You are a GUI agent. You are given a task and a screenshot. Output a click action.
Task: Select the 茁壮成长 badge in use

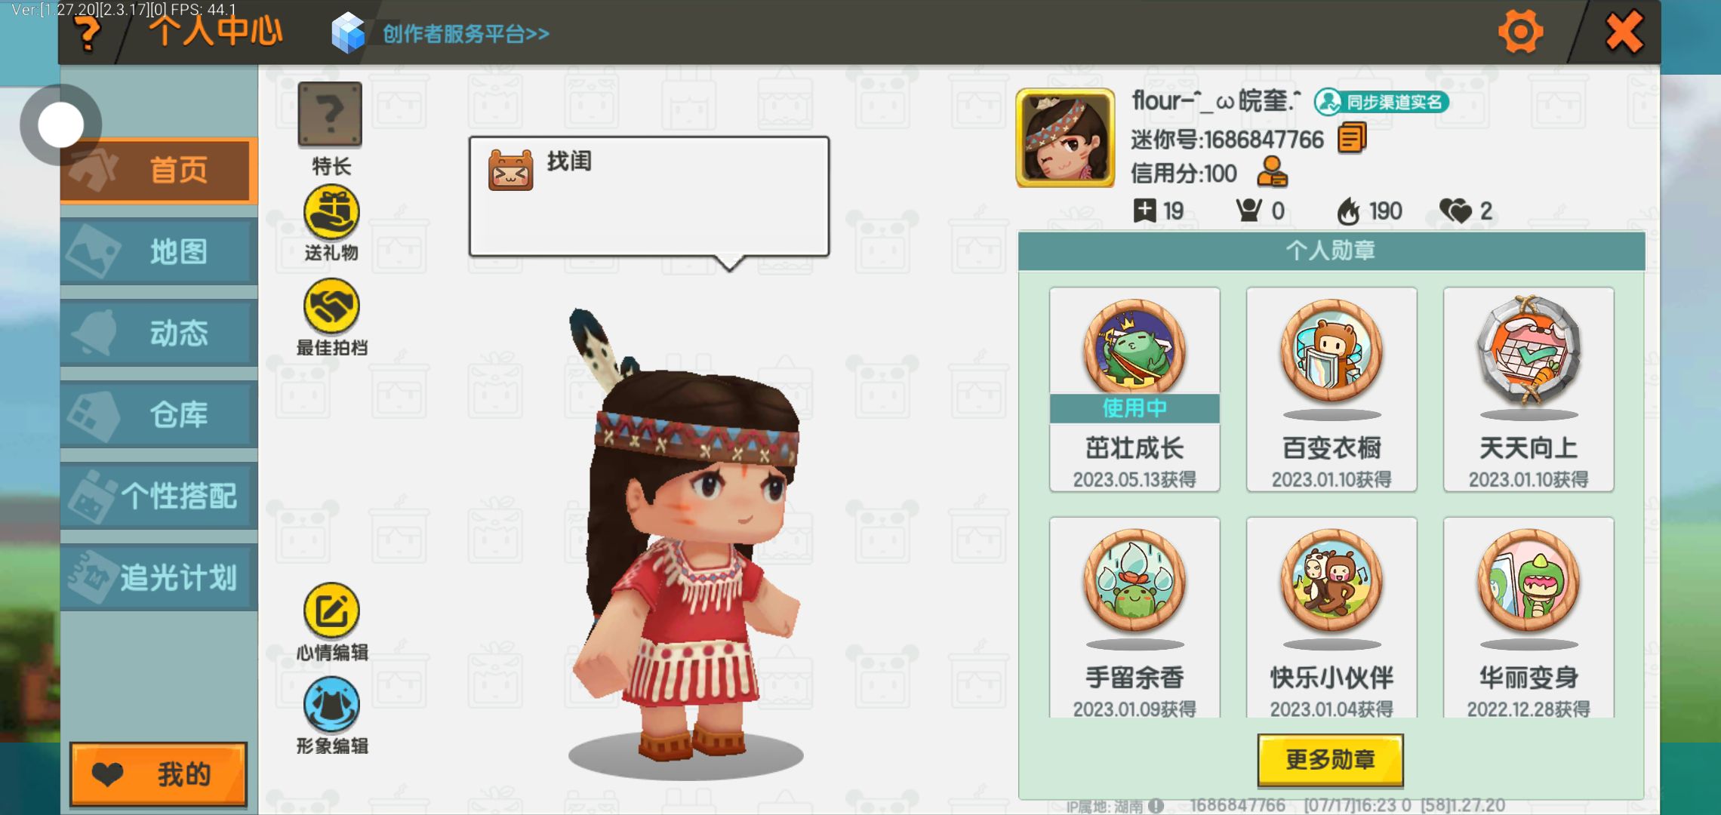[x=1135, y=389]
